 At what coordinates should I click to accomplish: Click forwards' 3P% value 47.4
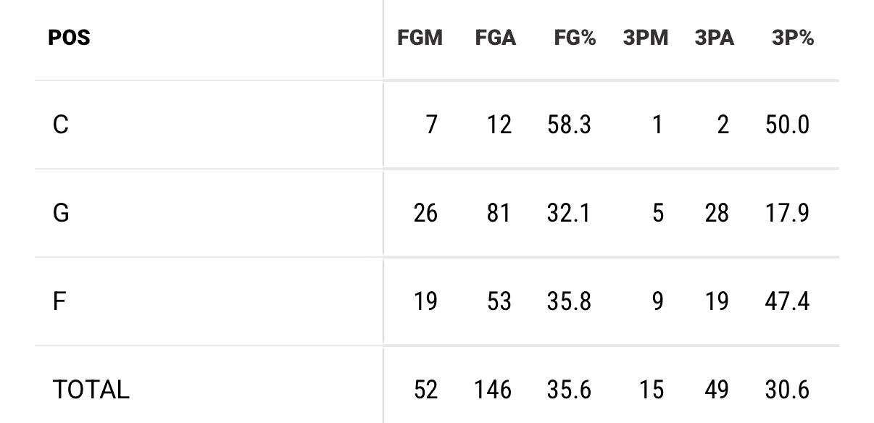point(787,301)
